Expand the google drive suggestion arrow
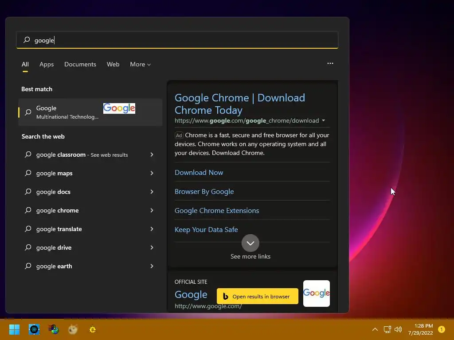Screen dimensions: 454x340 tap(152, 247)
